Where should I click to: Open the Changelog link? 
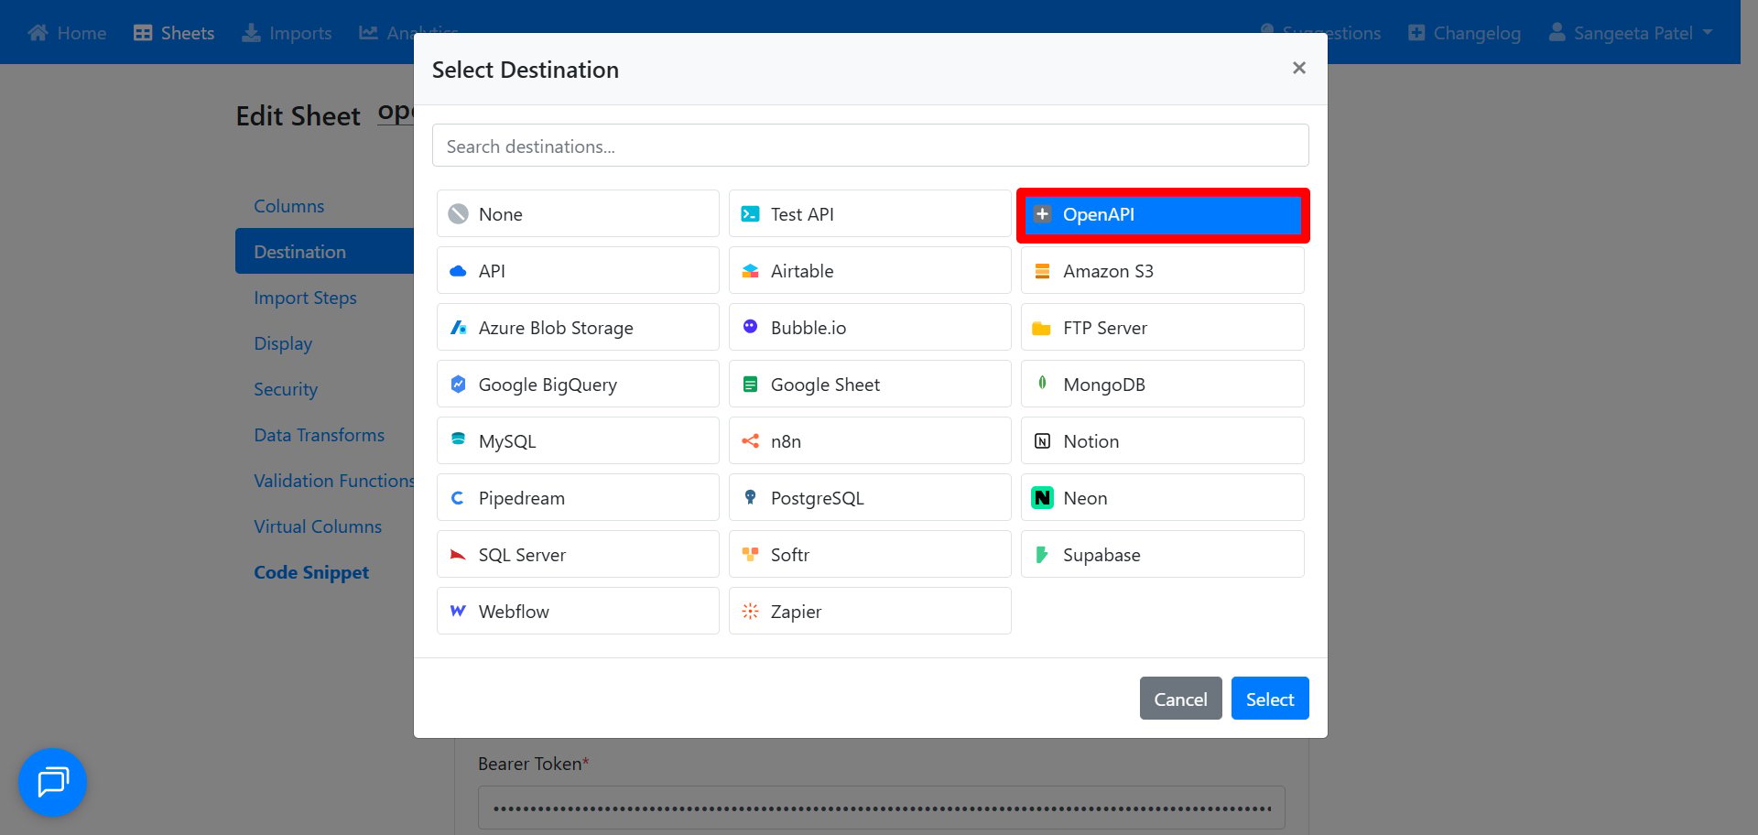tap(1464, 33)
